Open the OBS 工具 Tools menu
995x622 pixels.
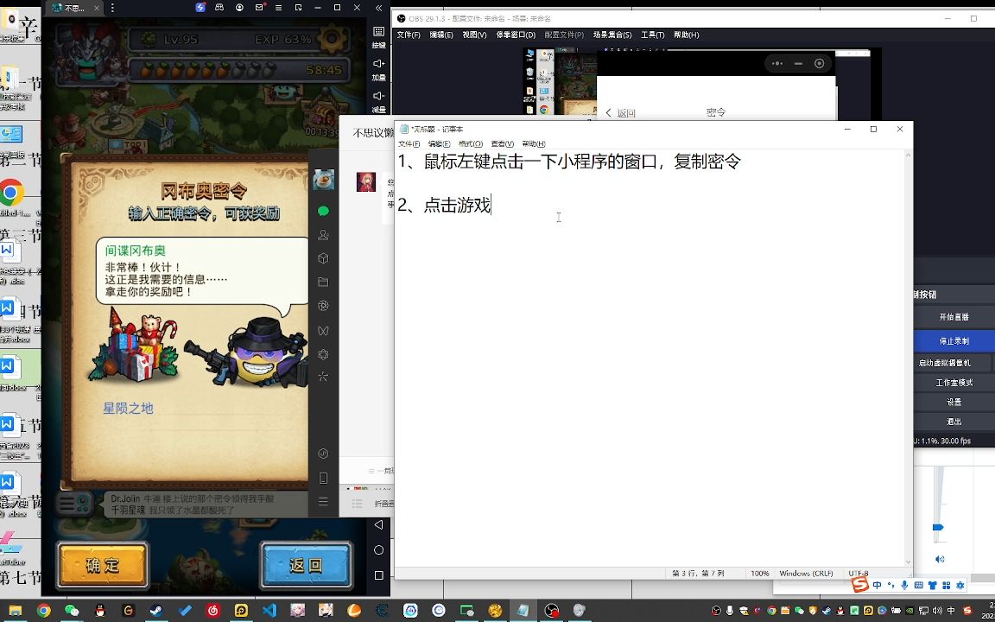pyautogui.click(x=653, y=35)
